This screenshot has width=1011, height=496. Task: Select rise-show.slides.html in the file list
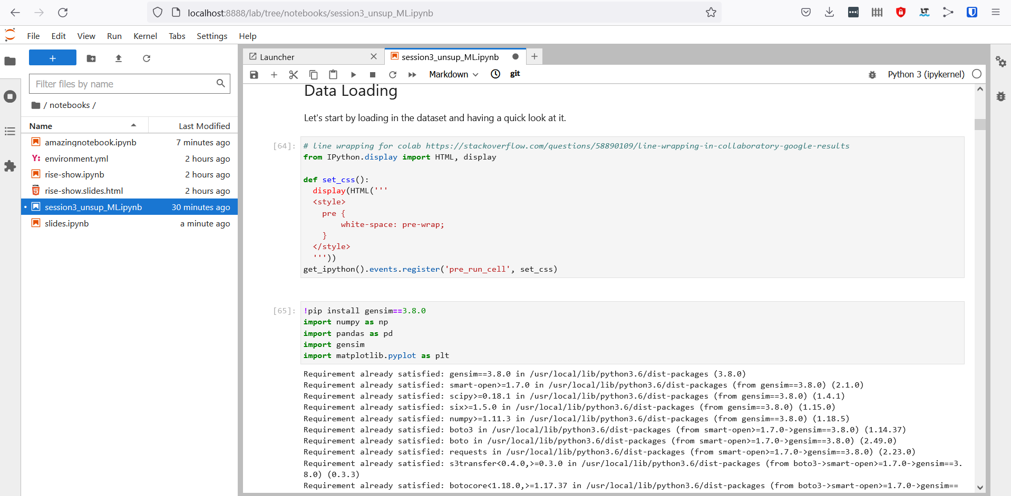click(x=130, y=191)
